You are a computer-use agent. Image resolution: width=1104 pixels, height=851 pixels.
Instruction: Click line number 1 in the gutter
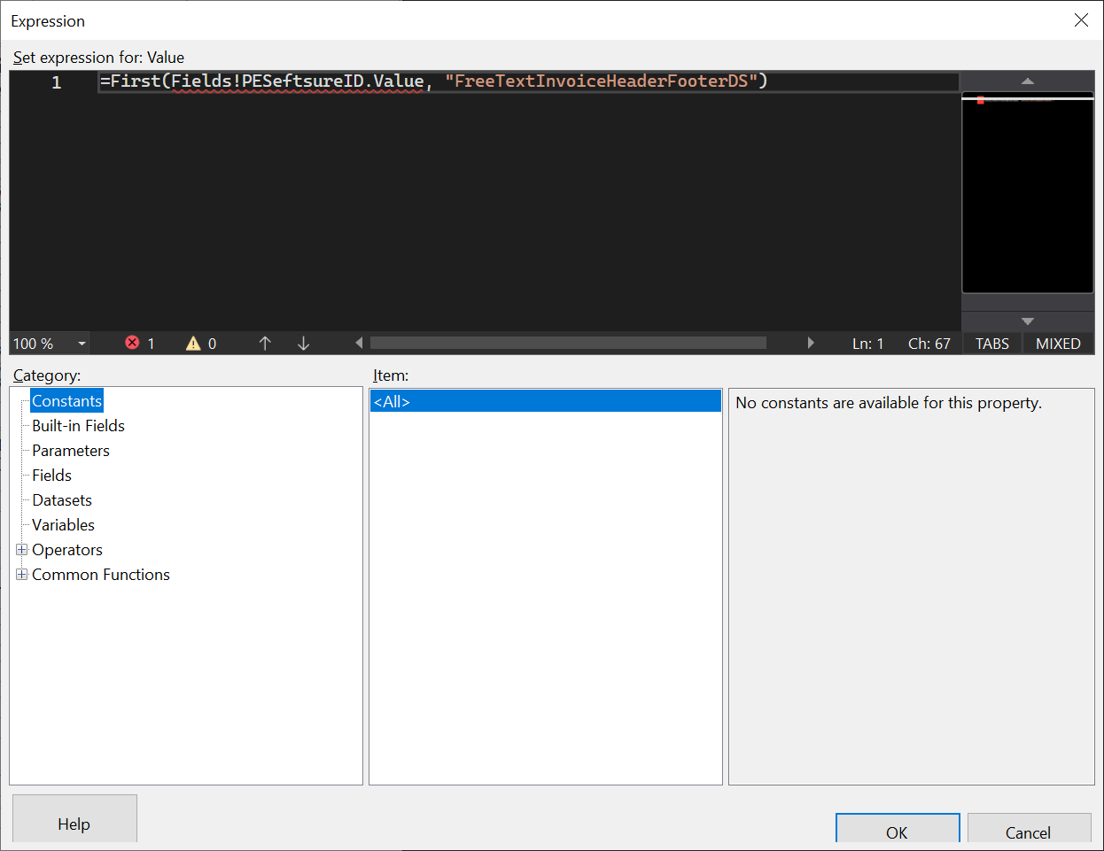click(x=57, y=82)
